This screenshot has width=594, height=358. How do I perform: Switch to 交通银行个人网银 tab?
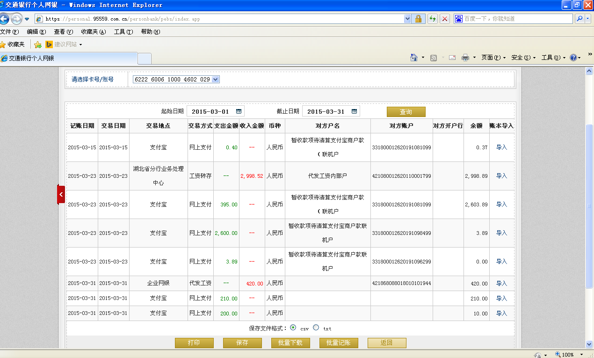pyautogui.click(x=69, y=58)
